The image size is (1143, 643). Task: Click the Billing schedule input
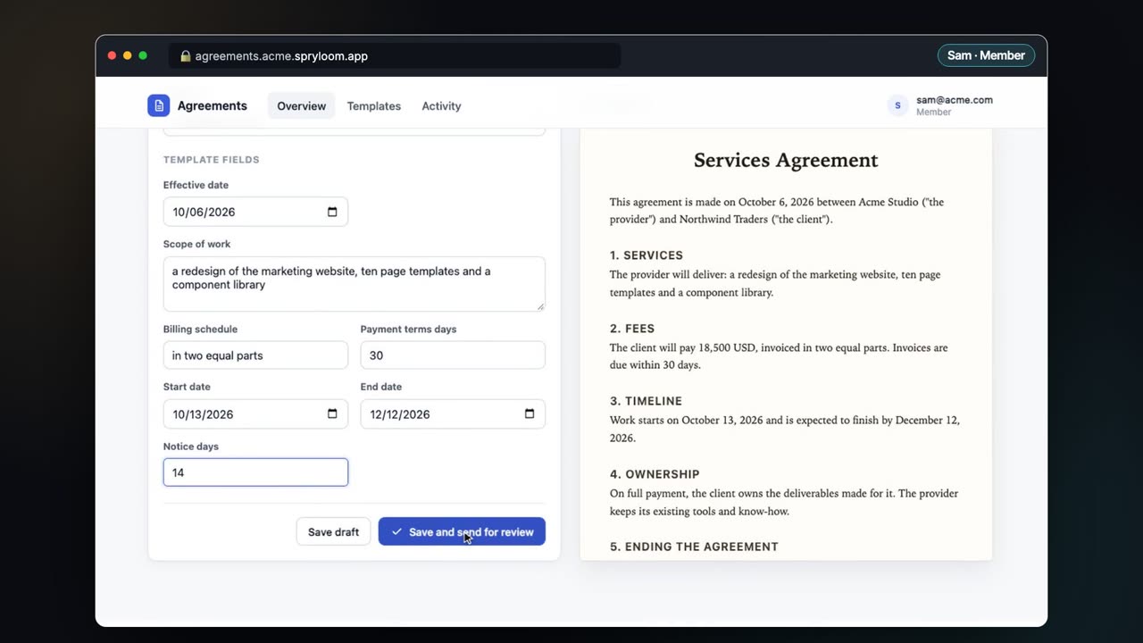(x=255, y=355)
